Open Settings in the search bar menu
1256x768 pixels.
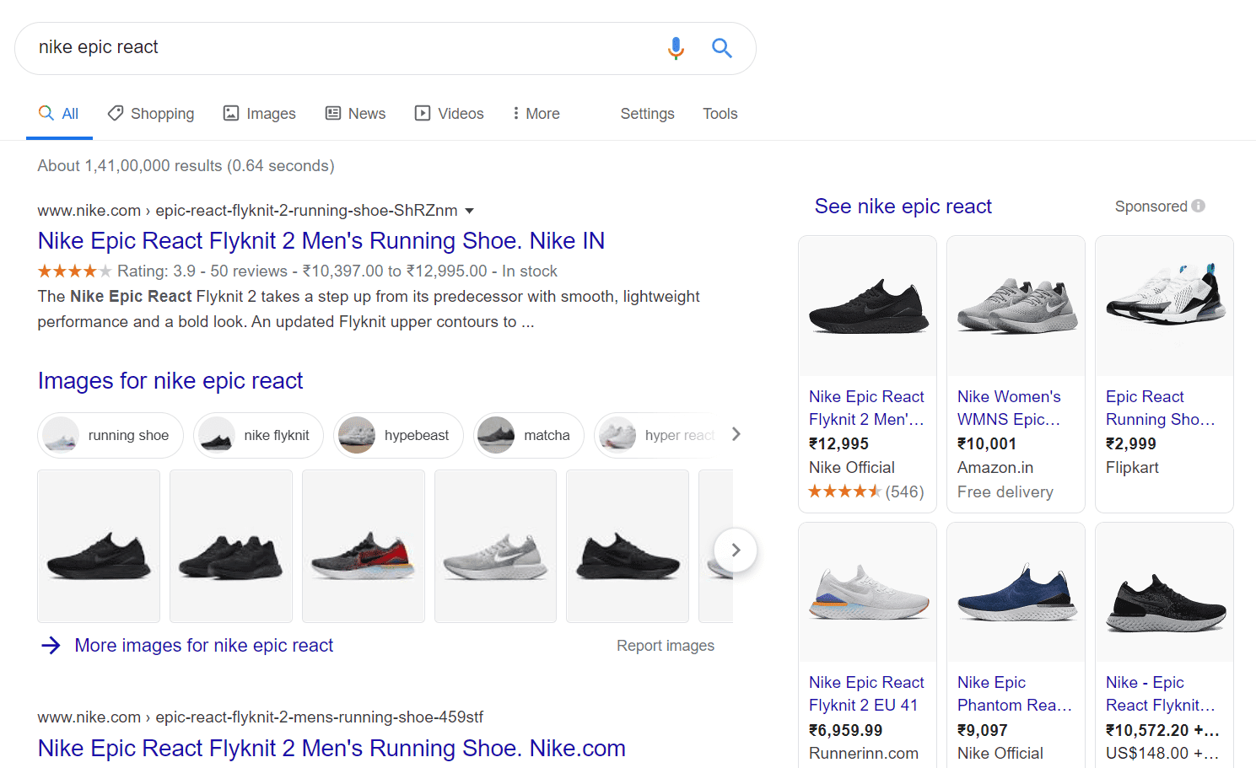[x=647, y=114]
